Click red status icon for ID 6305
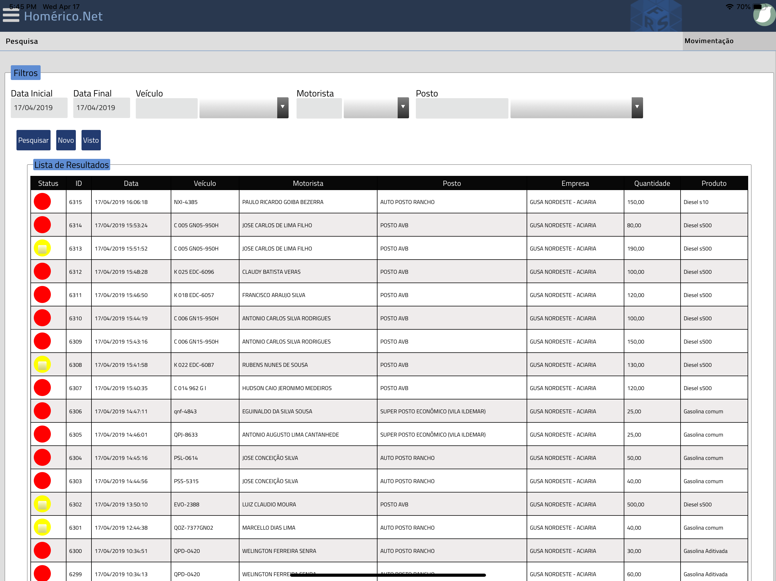776x581 pixels. coord(42,435)
